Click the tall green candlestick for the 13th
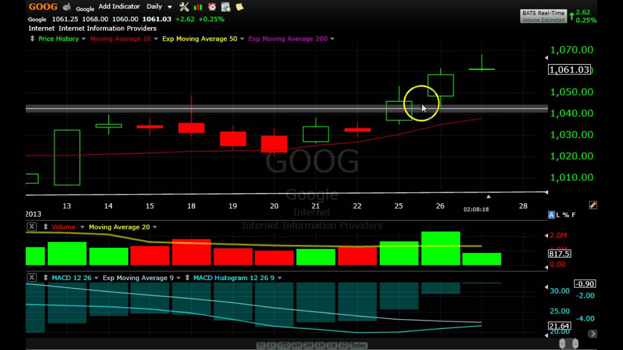This screenshot has width=623, height=350. (x=67, y=157)
